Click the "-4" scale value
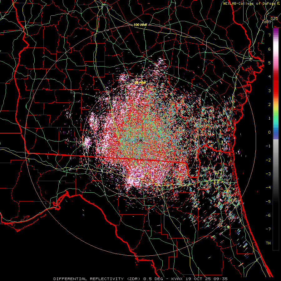281x281 pixels. point(268,188)
